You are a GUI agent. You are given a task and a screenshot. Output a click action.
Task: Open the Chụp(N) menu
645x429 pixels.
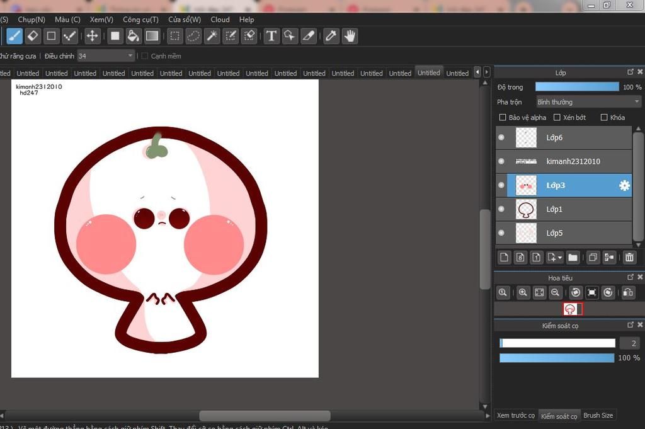click(x=31, y=20)
